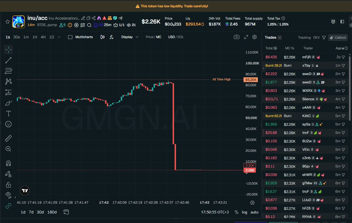Open chart settings gear
The image size is (352, 223).
[255, 37]
